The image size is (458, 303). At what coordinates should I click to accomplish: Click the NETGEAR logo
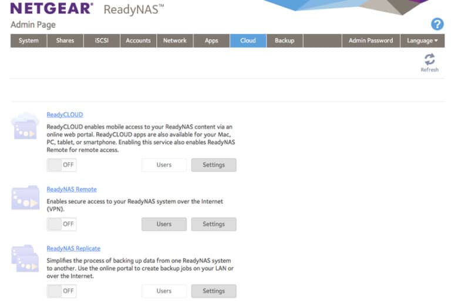point(52,8)
